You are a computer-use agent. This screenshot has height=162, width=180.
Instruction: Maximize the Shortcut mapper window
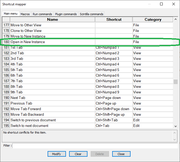click(161, 4)
